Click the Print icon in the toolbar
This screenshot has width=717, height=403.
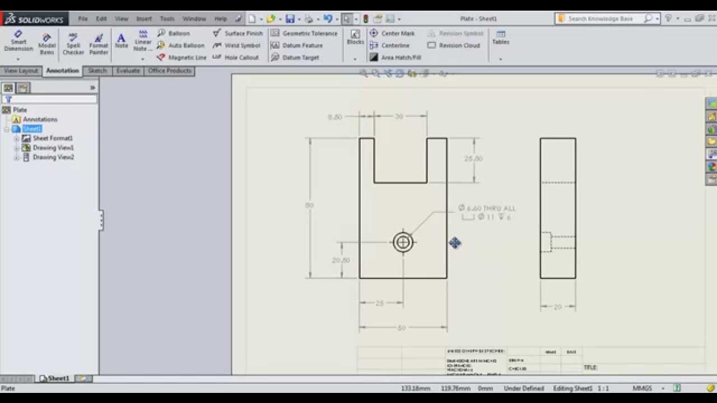[309, 18]
